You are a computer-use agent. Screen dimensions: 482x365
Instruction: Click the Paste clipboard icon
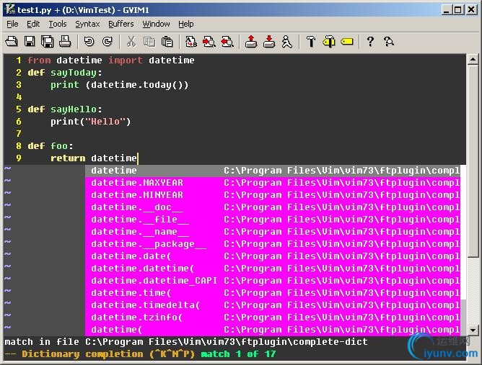click(167, 42)
